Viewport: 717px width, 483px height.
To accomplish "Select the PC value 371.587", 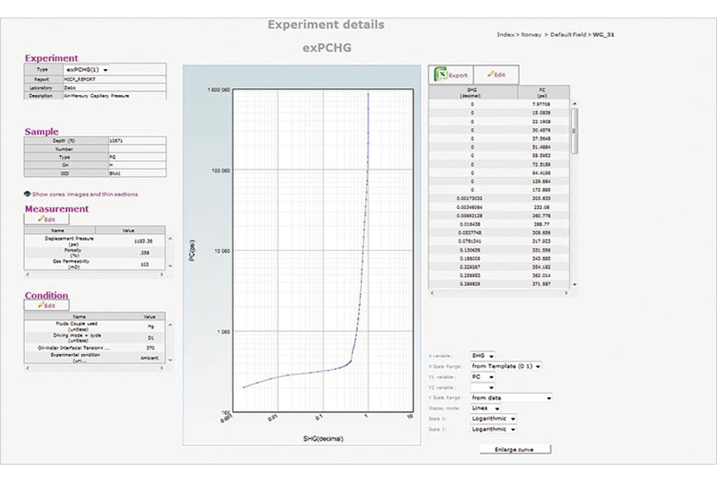I will click(x=541, y=284).
